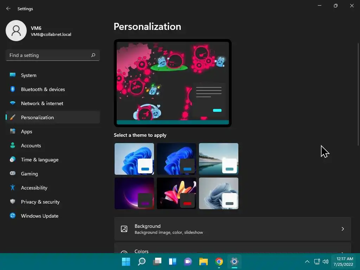
Task: Open Apps settings
Action: coord(53,131)
